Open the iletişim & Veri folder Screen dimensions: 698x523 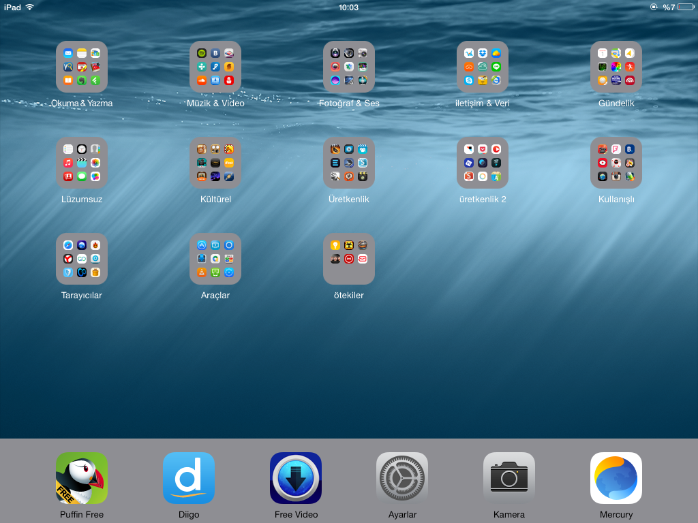483,67
